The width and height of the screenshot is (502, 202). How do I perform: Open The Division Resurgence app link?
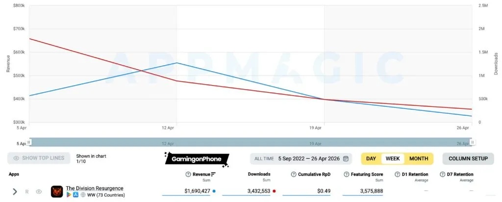click(x=95, y=188)
